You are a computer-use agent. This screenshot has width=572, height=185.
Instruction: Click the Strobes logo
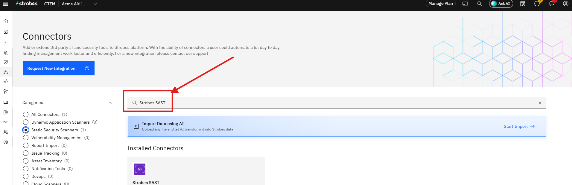(x=27, y=4)
